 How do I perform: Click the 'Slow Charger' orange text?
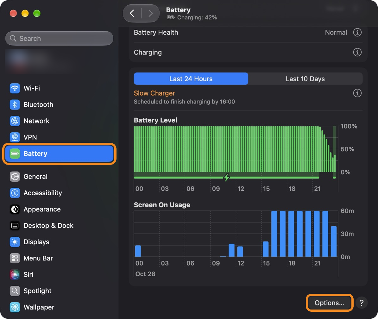(x=154, y=93)
